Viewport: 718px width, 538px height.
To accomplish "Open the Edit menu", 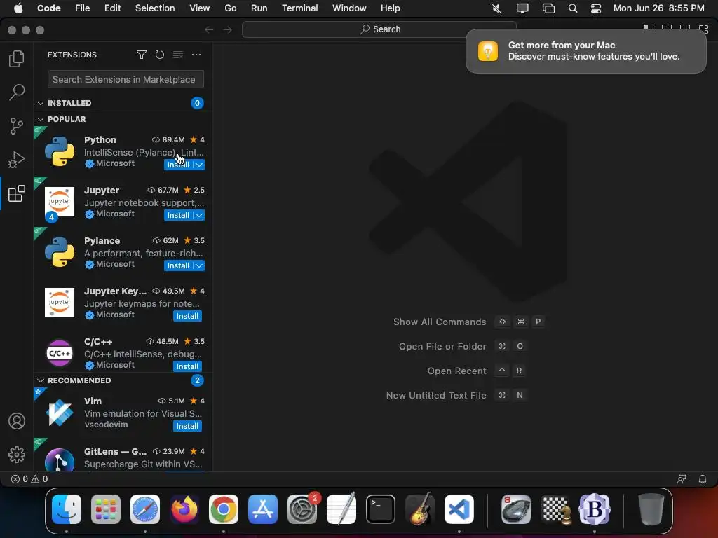I will point(113,8).
